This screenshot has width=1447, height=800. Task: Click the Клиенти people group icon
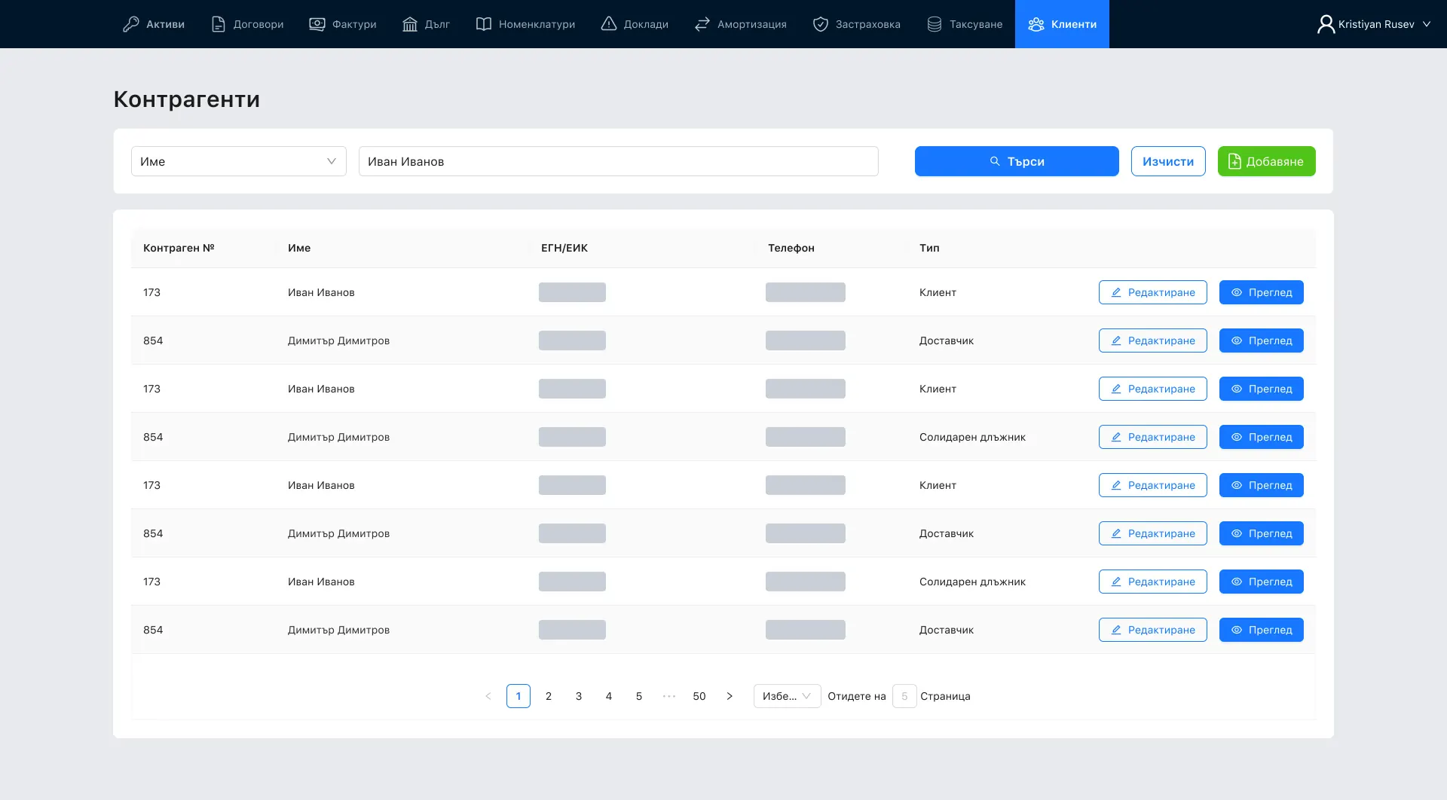coord(1036,24)
